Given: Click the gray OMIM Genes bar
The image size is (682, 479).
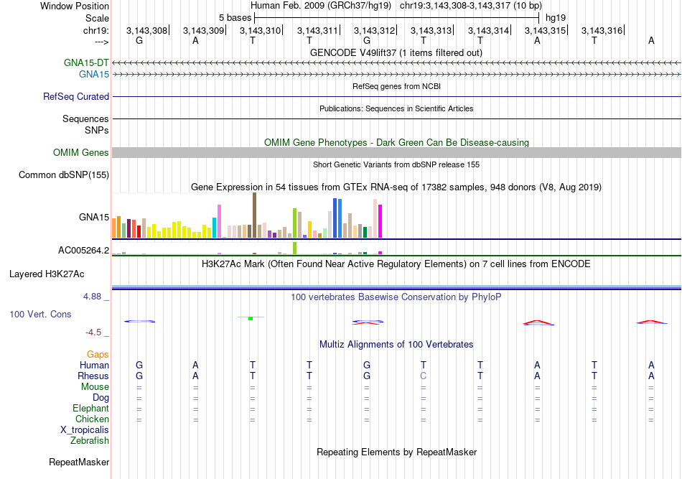Looking at the screenshot, I should (396, 153).
